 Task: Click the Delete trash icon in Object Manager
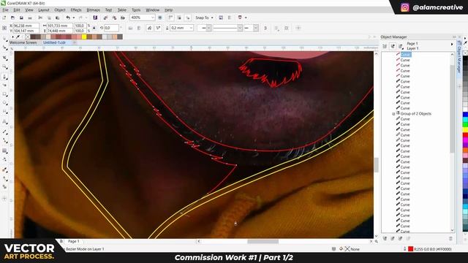click(x=450, y=239)
